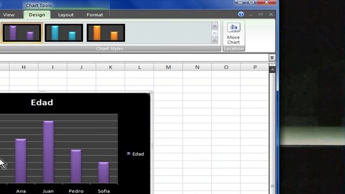Open Excel Help question mark icon

(241, 15)
